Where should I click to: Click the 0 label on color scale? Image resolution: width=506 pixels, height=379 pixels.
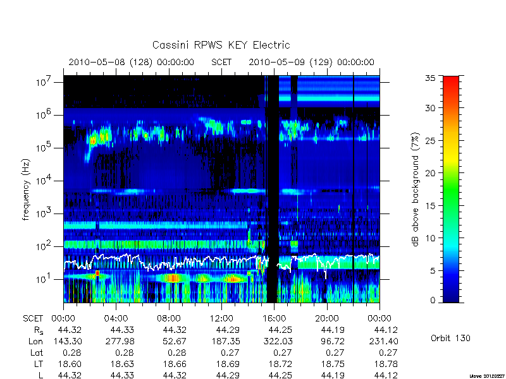click(x=433, y=300)
